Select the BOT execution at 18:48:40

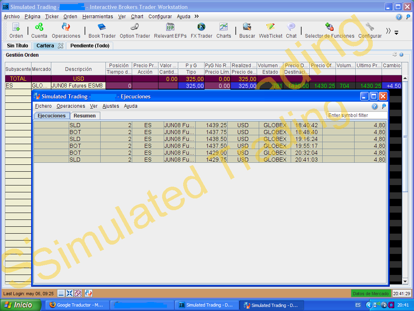[210, 132]
